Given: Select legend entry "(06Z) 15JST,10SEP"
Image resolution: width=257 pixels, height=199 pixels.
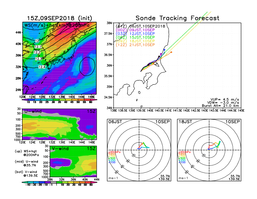Looking at the screenshot, I should [135, 37].
